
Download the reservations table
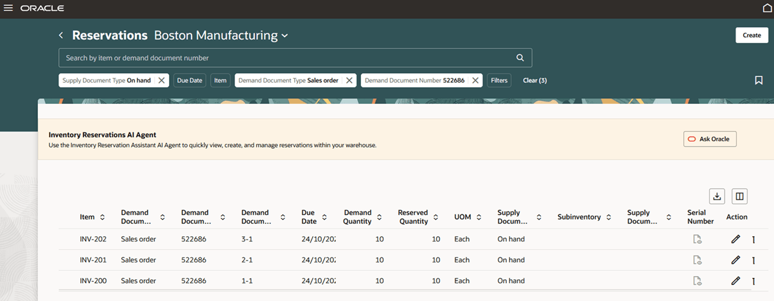coord(717,196)
